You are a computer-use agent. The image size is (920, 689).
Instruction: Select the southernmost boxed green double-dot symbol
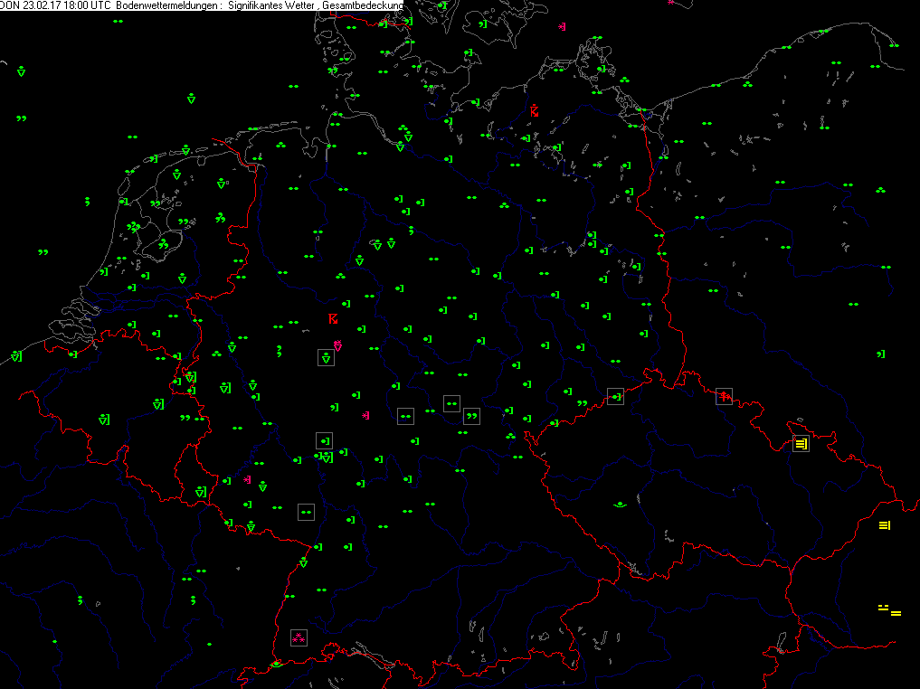[x=306, y=512]
